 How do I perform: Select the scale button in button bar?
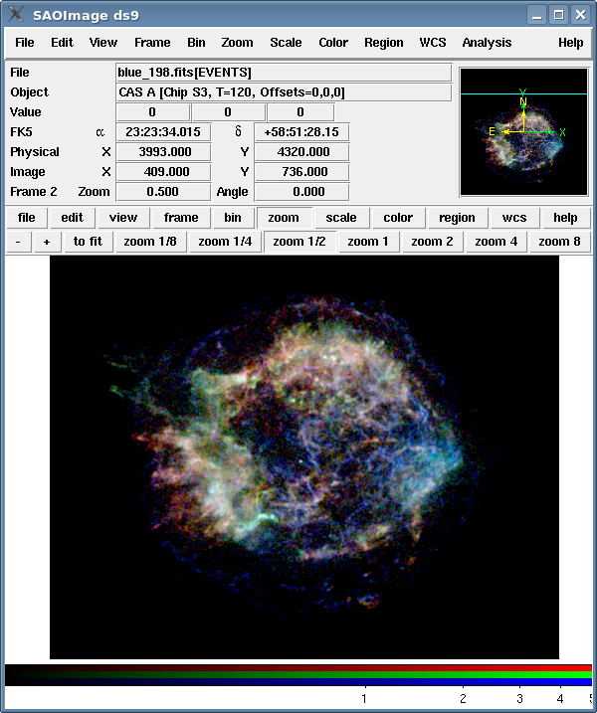(x=341, y=218)
